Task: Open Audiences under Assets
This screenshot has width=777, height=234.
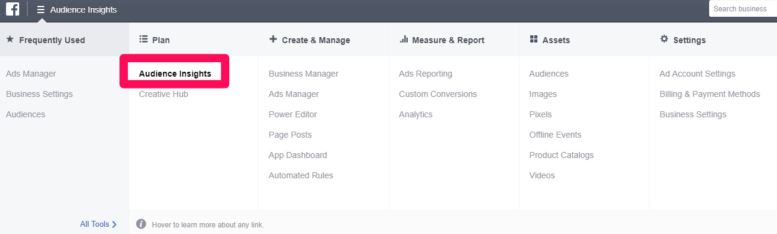Action: (x=549, y=74)
